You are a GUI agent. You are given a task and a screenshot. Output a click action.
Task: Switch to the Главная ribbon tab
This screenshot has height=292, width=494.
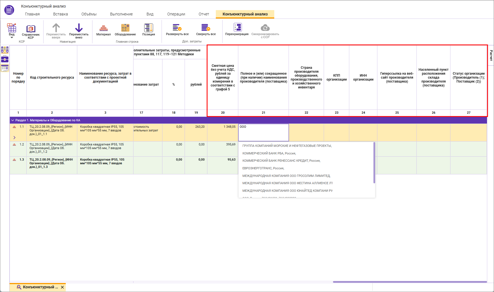tap(32, 14)
